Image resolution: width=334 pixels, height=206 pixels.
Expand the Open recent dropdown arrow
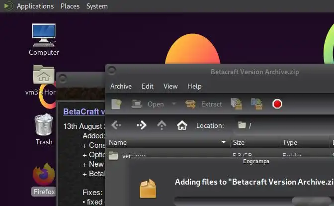click(174, 104)
